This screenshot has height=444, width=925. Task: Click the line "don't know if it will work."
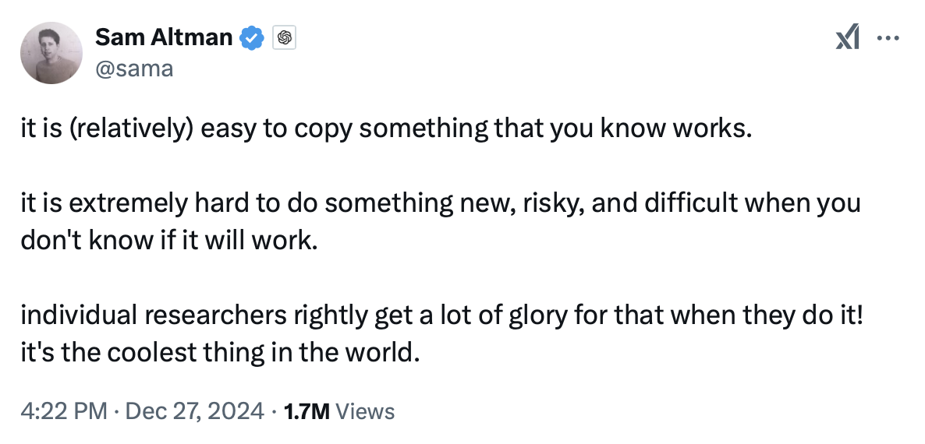(x=170, y=240)
